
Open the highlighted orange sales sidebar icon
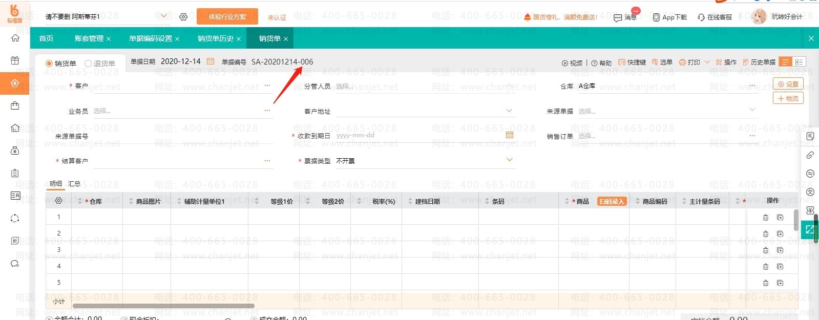[15, 83]
